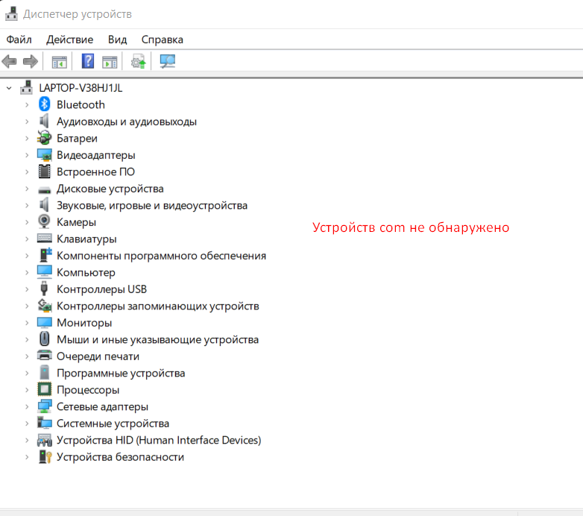The image size is (583, 516).
Task: Open the Вид menu
Action: [118, 40]
